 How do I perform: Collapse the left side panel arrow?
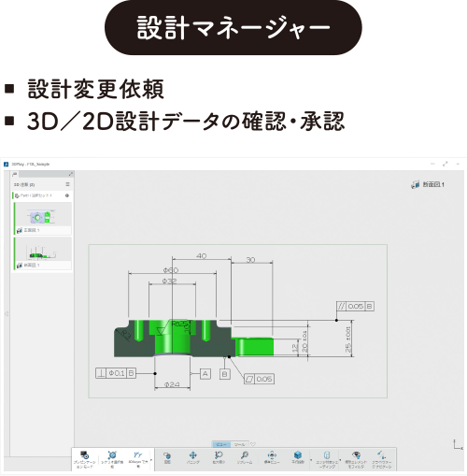click(x=7, y=314)
